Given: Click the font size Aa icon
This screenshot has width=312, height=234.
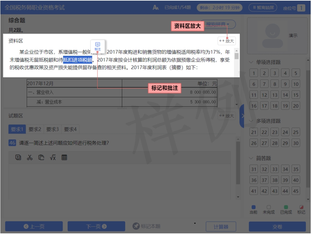Looking at the screenshot, I should 156,8.
